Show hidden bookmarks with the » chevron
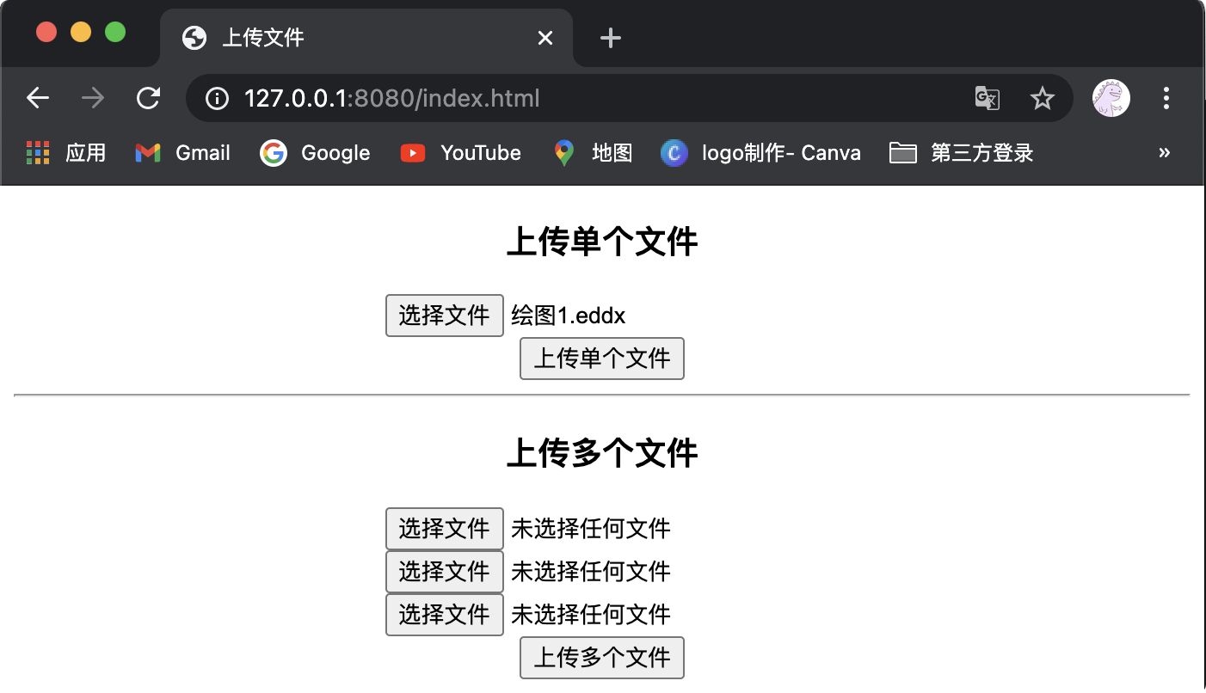The height and width of the screenshot is (693, 1206). [x=1164, y=153]
